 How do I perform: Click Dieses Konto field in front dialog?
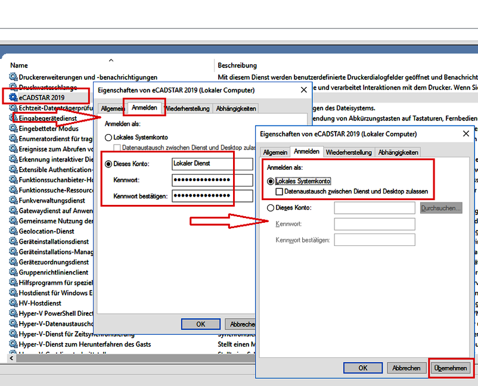pyautogui.click(x=375, y=208)
